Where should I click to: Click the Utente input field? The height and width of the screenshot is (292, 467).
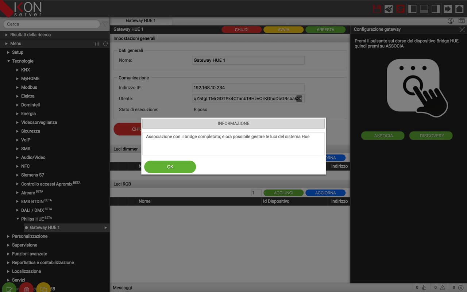coord(248,99)
